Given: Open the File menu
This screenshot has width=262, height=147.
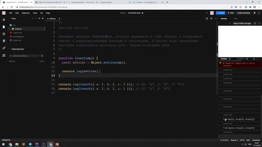Looking at the screenshot, I should pyautogui.click(x=11, y=13).
